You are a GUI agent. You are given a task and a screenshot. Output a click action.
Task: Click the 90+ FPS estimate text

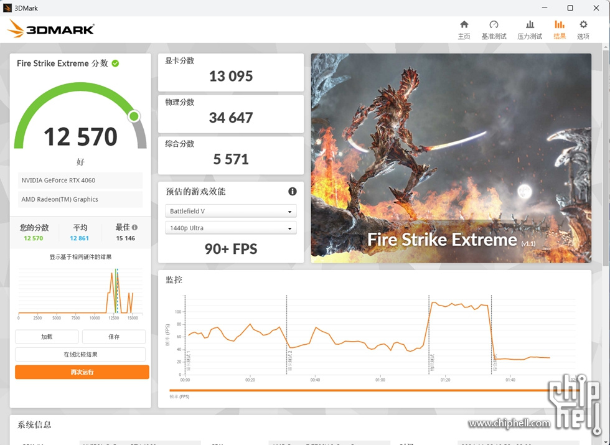point(231,249)
